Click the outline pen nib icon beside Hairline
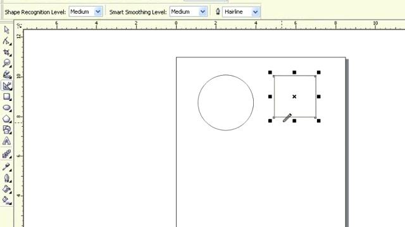Screen dimensions: 405x227 (218, 11)
